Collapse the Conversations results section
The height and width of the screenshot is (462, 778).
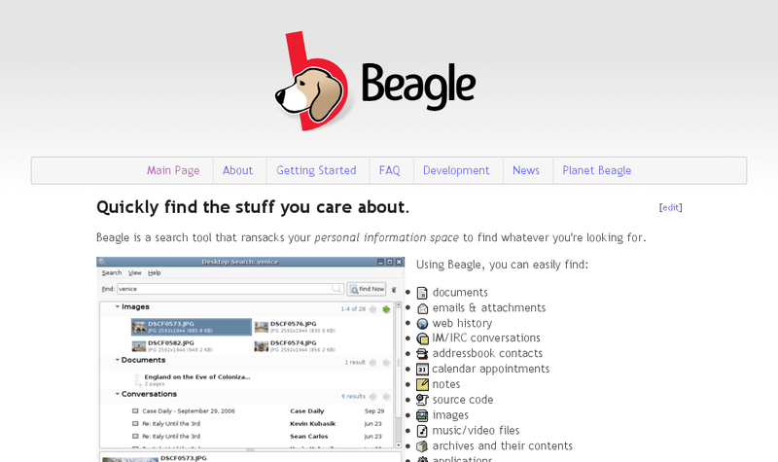click(117, 395)
